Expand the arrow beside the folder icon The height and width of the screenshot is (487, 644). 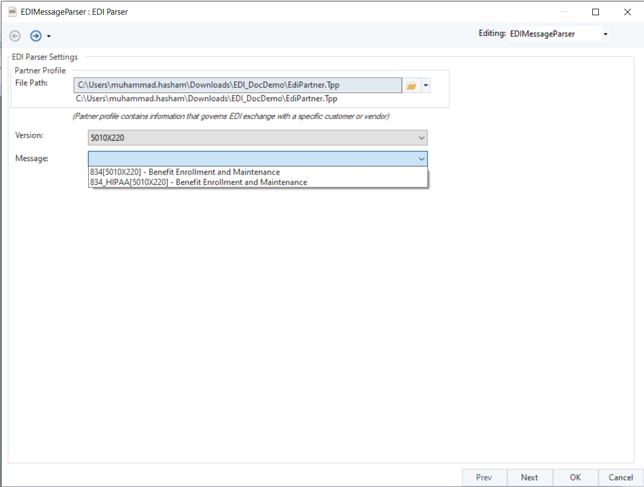point(425,85)
